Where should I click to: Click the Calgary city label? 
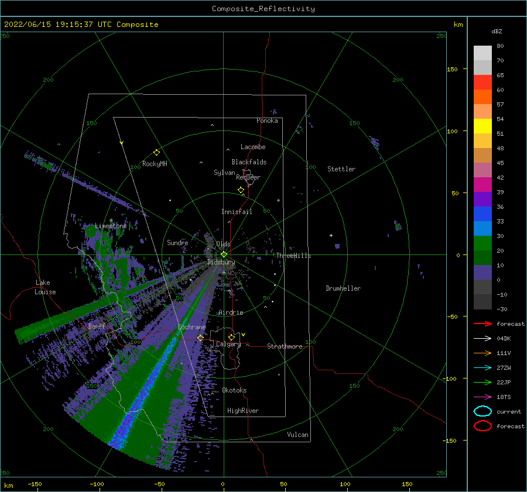(228, 344)
